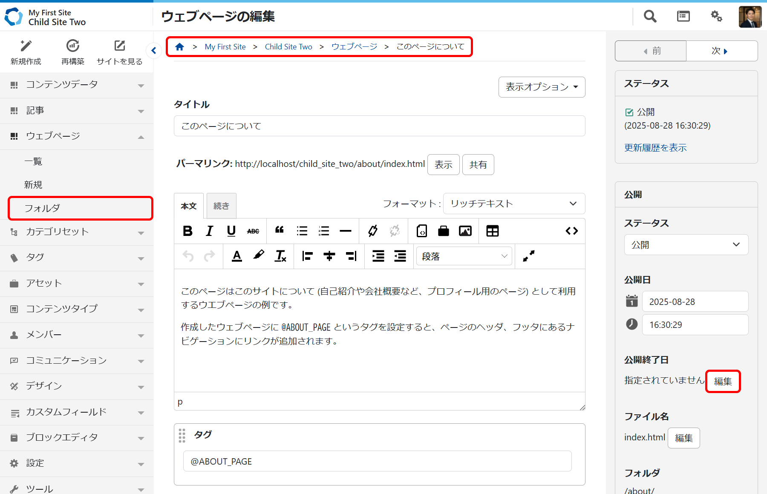Image resolution: width=767 pixels, height=494 pixels.
Task: Open the 公開 status dropdown
Action: click(686, 245)
